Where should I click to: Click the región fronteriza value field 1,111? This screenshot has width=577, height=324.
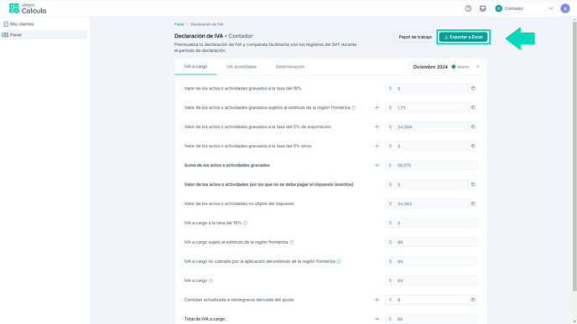point(427,108)
